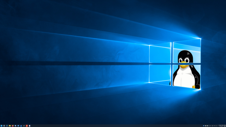This screenshot has height=127, width=226.
Task: Launch the Firefox browser
Action: pos(13,126)
